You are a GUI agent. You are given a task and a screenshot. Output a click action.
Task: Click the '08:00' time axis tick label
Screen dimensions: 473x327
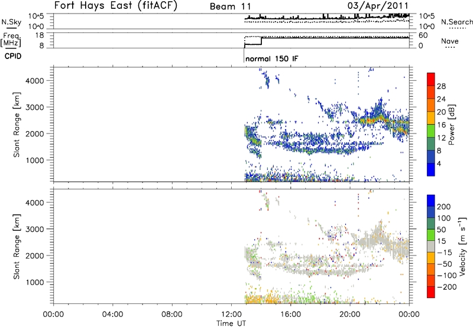[x=172, y=315]
